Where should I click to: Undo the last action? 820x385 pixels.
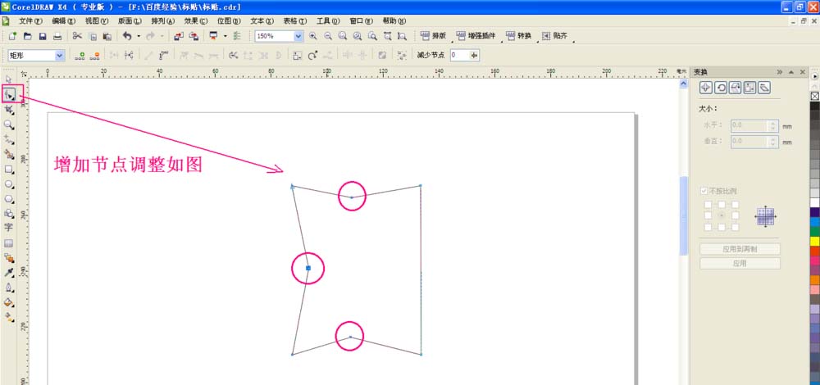click(127, 36)
